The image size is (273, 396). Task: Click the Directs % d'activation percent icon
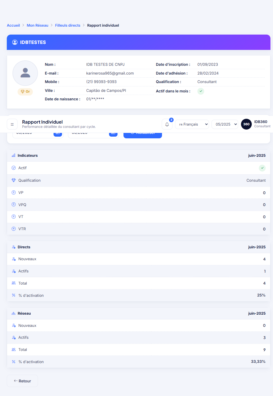(x=14, y=295)
